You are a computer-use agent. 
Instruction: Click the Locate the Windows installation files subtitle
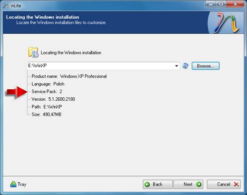(x=61, y=22)
